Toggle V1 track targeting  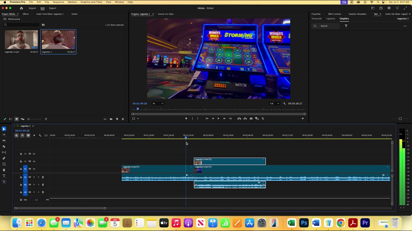pyautogui.click(x=25, y=169)
